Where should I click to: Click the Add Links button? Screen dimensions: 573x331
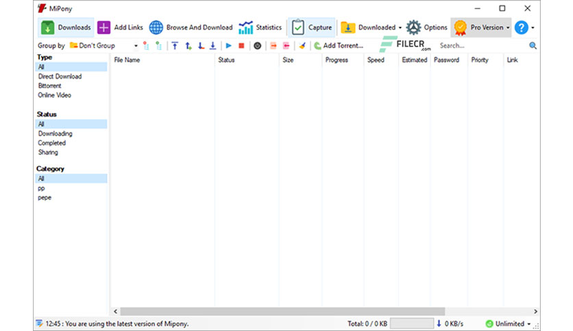[120, 27]
